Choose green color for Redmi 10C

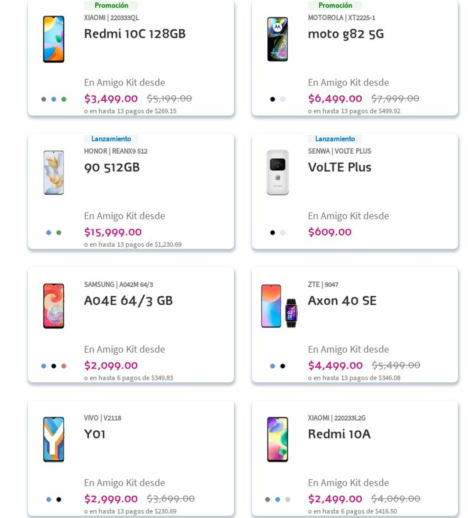coord(64,99)
